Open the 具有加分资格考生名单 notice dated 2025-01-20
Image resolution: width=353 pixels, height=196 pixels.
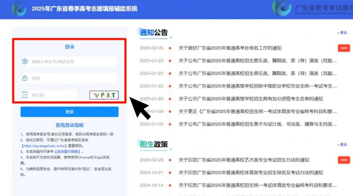tap(250, 99)
